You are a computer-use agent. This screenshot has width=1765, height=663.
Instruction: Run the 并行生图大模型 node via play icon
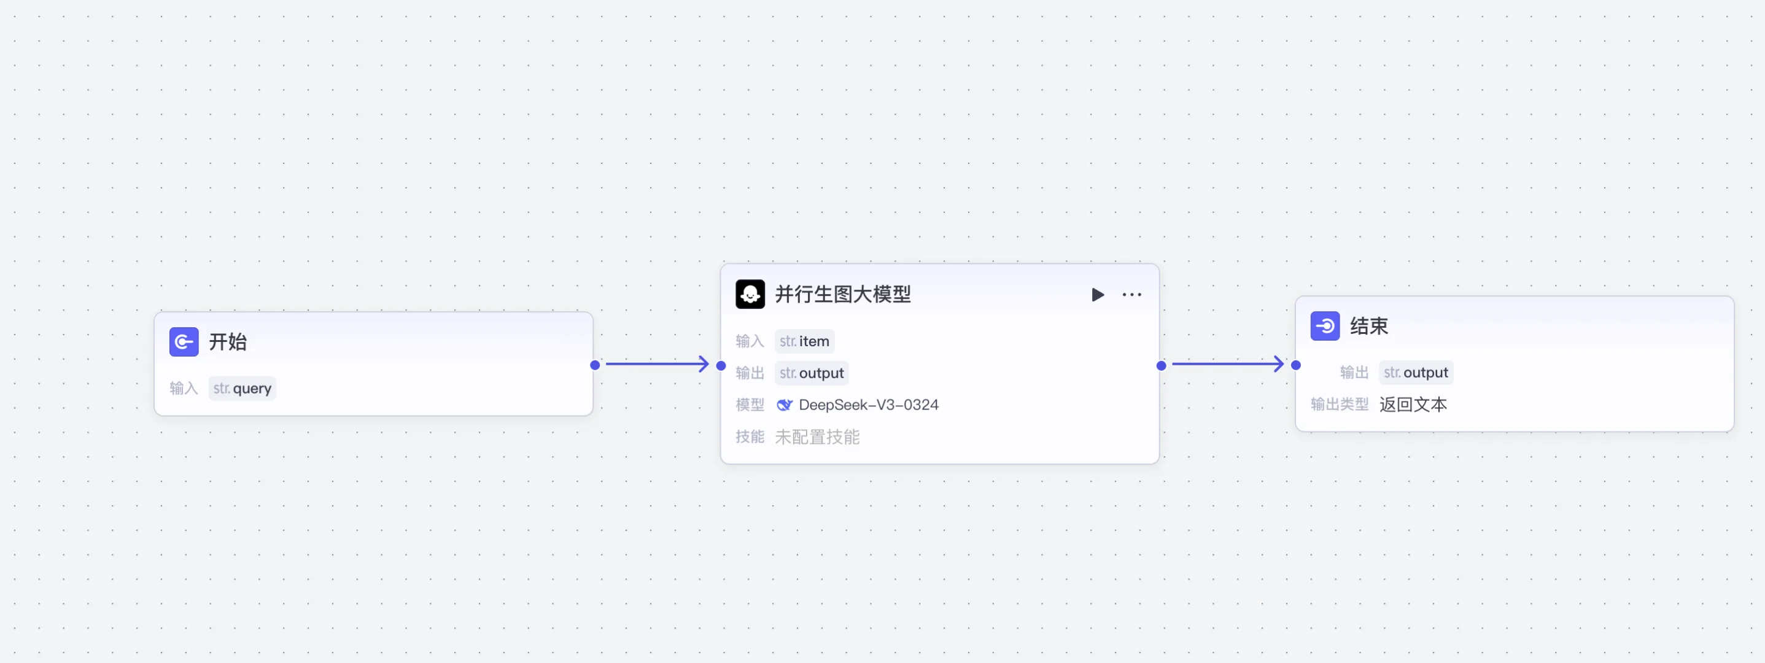tap(1098, 295)
